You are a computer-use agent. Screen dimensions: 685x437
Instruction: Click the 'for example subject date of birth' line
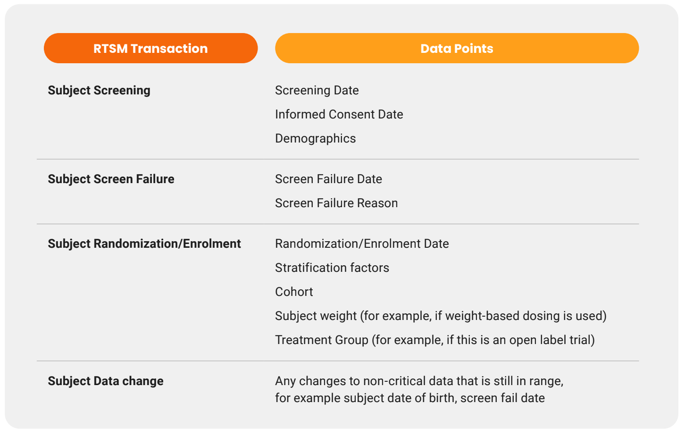[x=409, y=398]
